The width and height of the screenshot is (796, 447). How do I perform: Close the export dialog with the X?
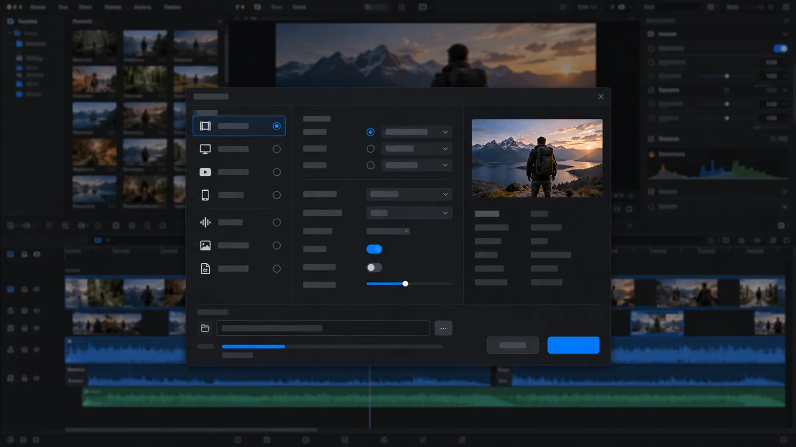[x=601, y=96]
